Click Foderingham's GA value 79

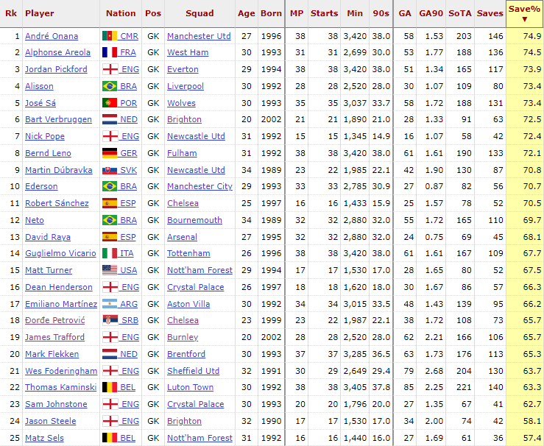[409, 371]
